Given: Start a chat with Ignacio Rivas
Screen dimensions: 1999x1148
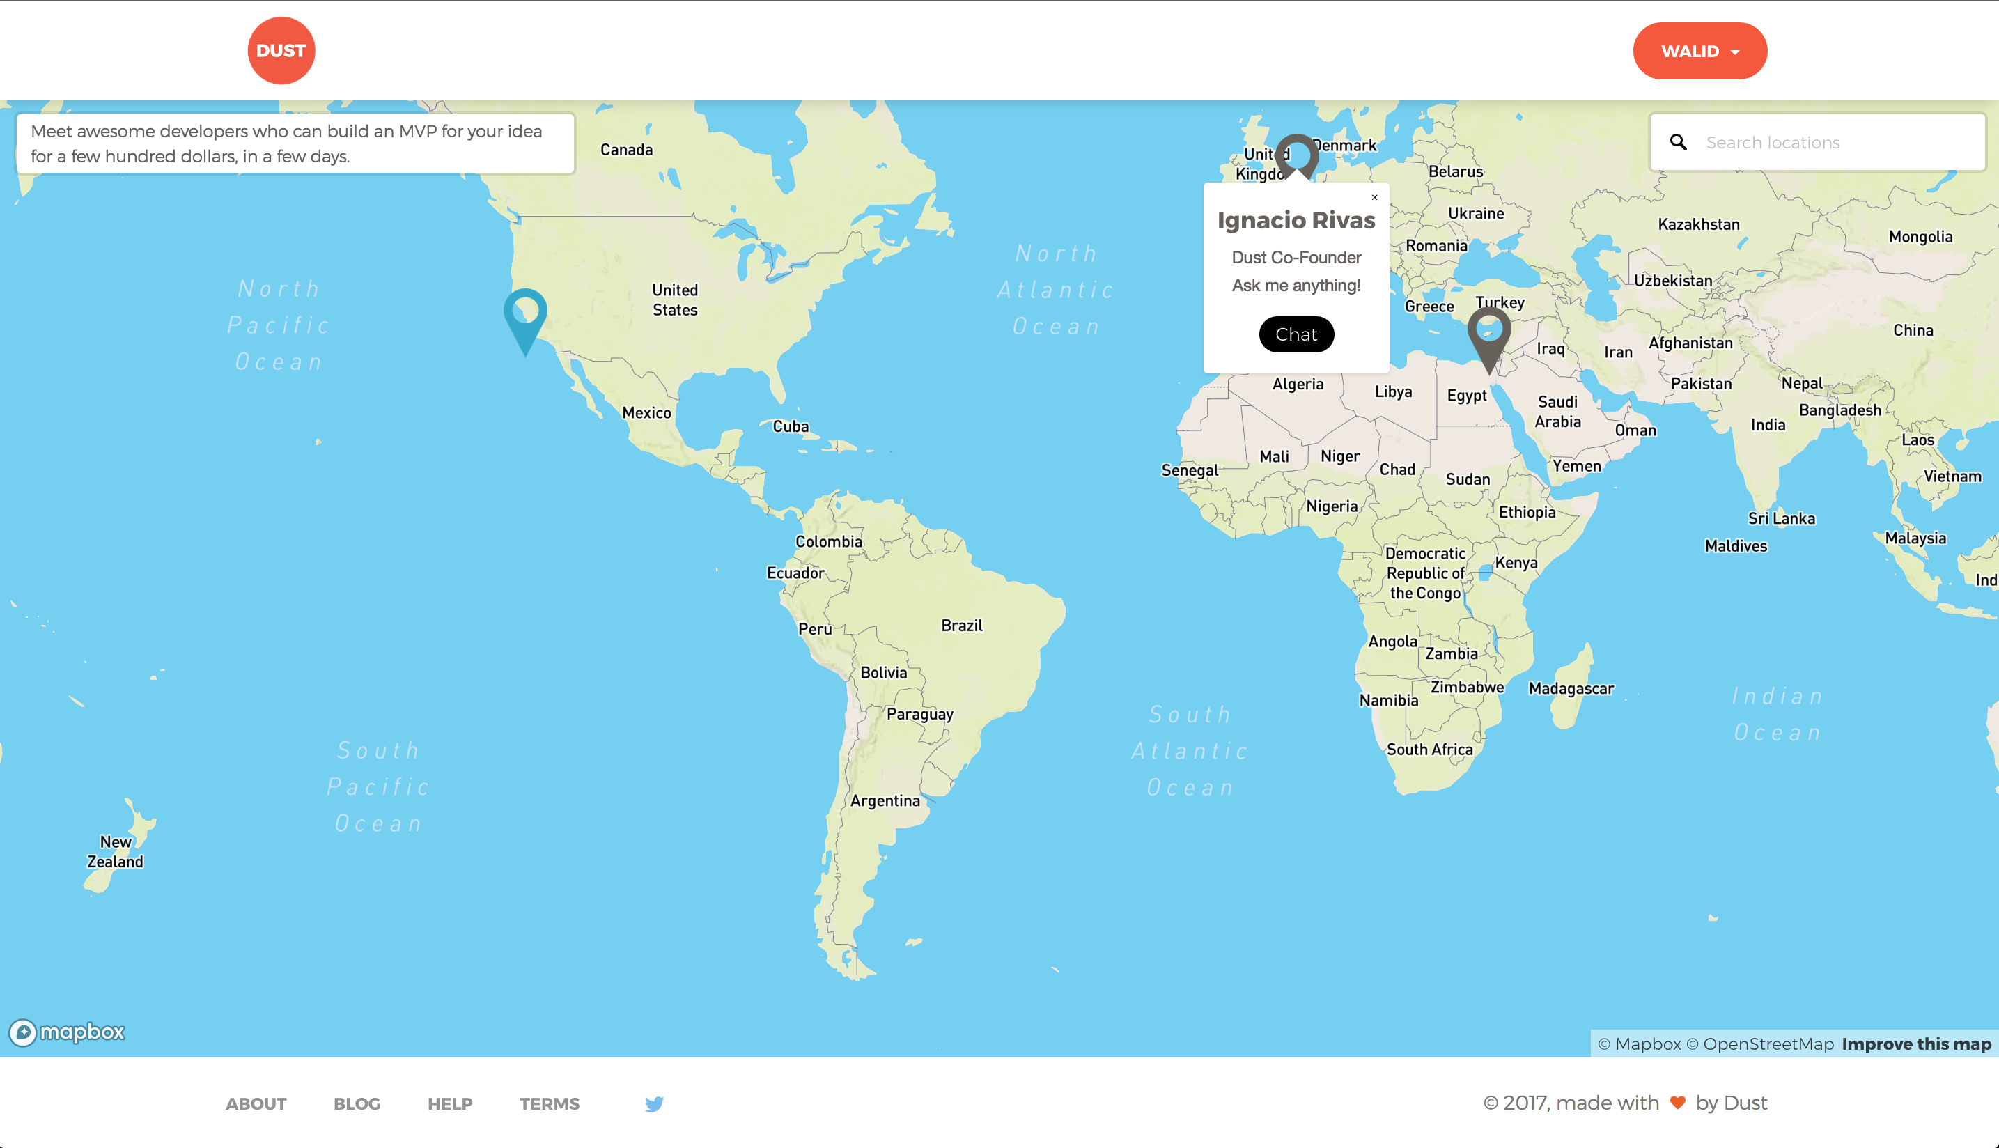Looking at the screenshot, I should (1296, 334).
